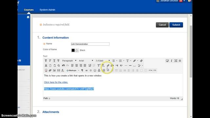The height and width of the screenshot is (118, 210).
Task: Click the eraser icon to remove formatting
Action: pos(141,61)
